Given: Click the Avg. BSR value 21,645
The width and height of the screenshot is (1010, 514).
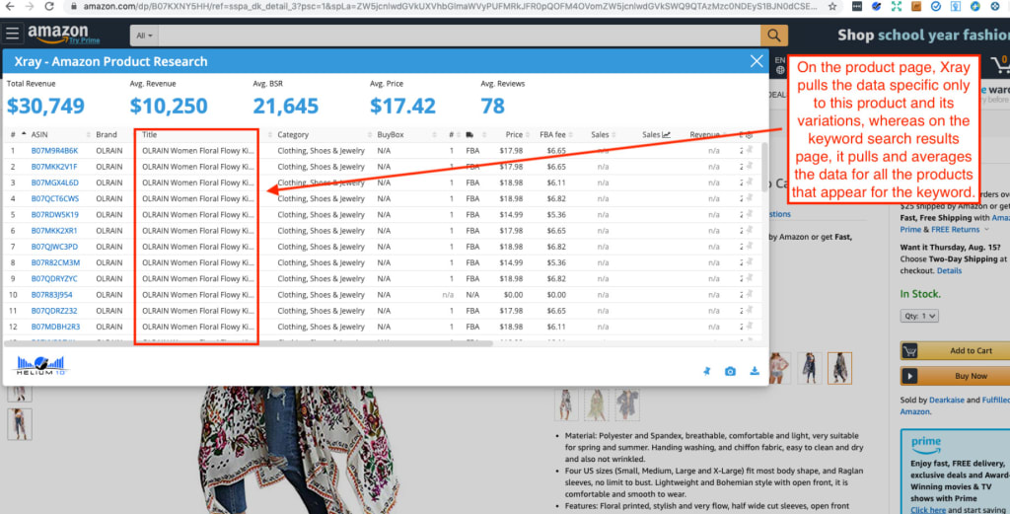Looking at the screenshot, I should (x=285, y=106).
